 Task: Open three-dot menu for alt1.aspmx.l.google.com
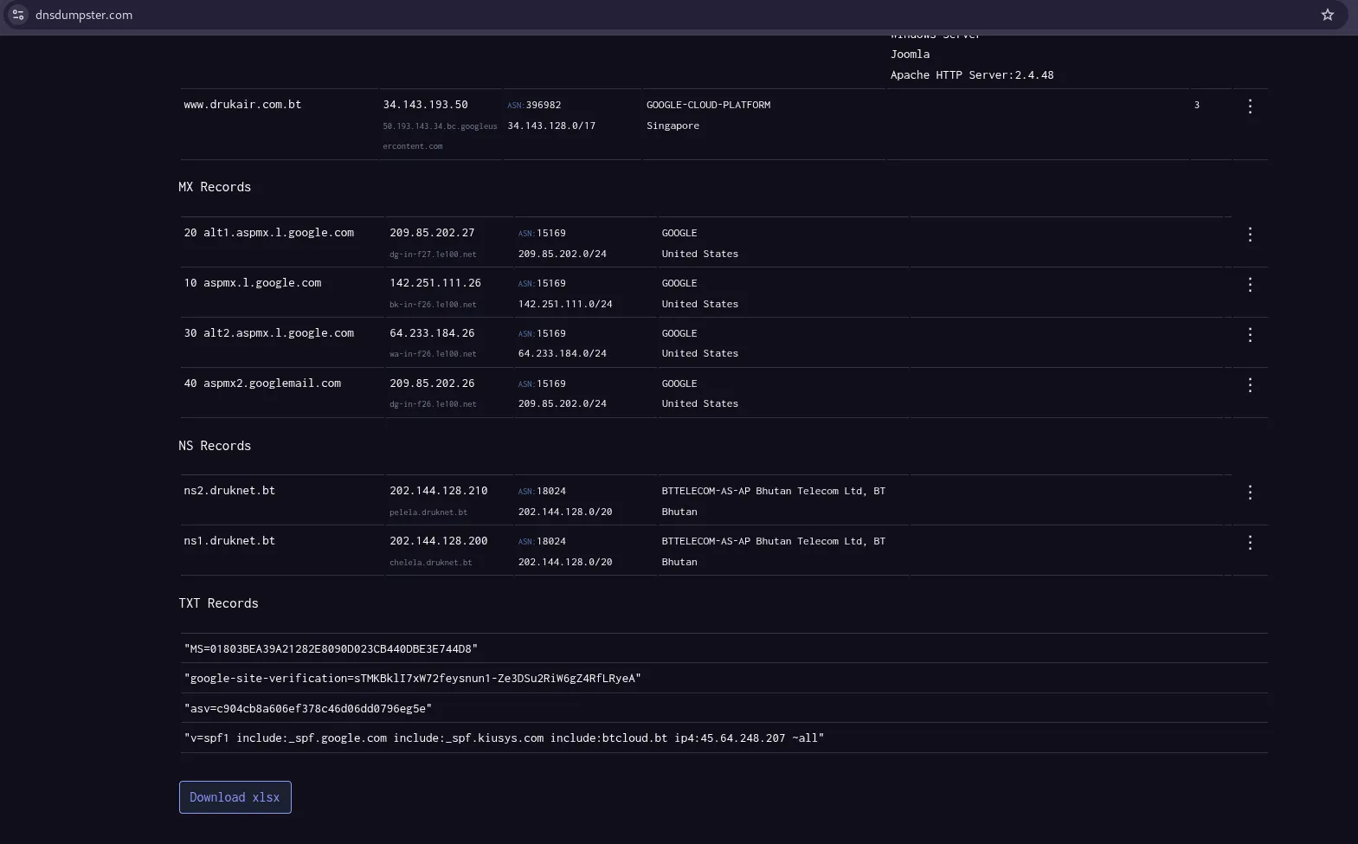coord(1250,235)
